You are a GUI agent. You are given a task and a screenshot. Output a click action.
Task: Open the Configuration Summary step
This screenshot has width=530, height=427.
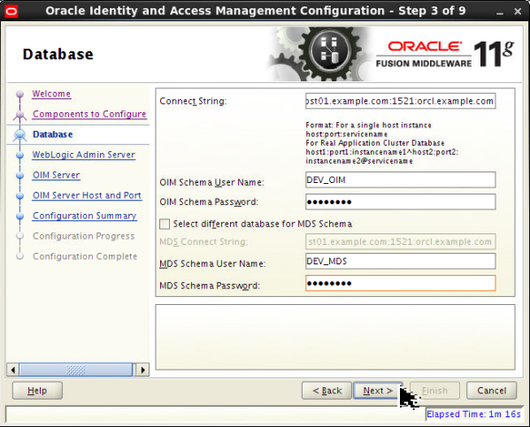tap(85, 216)
